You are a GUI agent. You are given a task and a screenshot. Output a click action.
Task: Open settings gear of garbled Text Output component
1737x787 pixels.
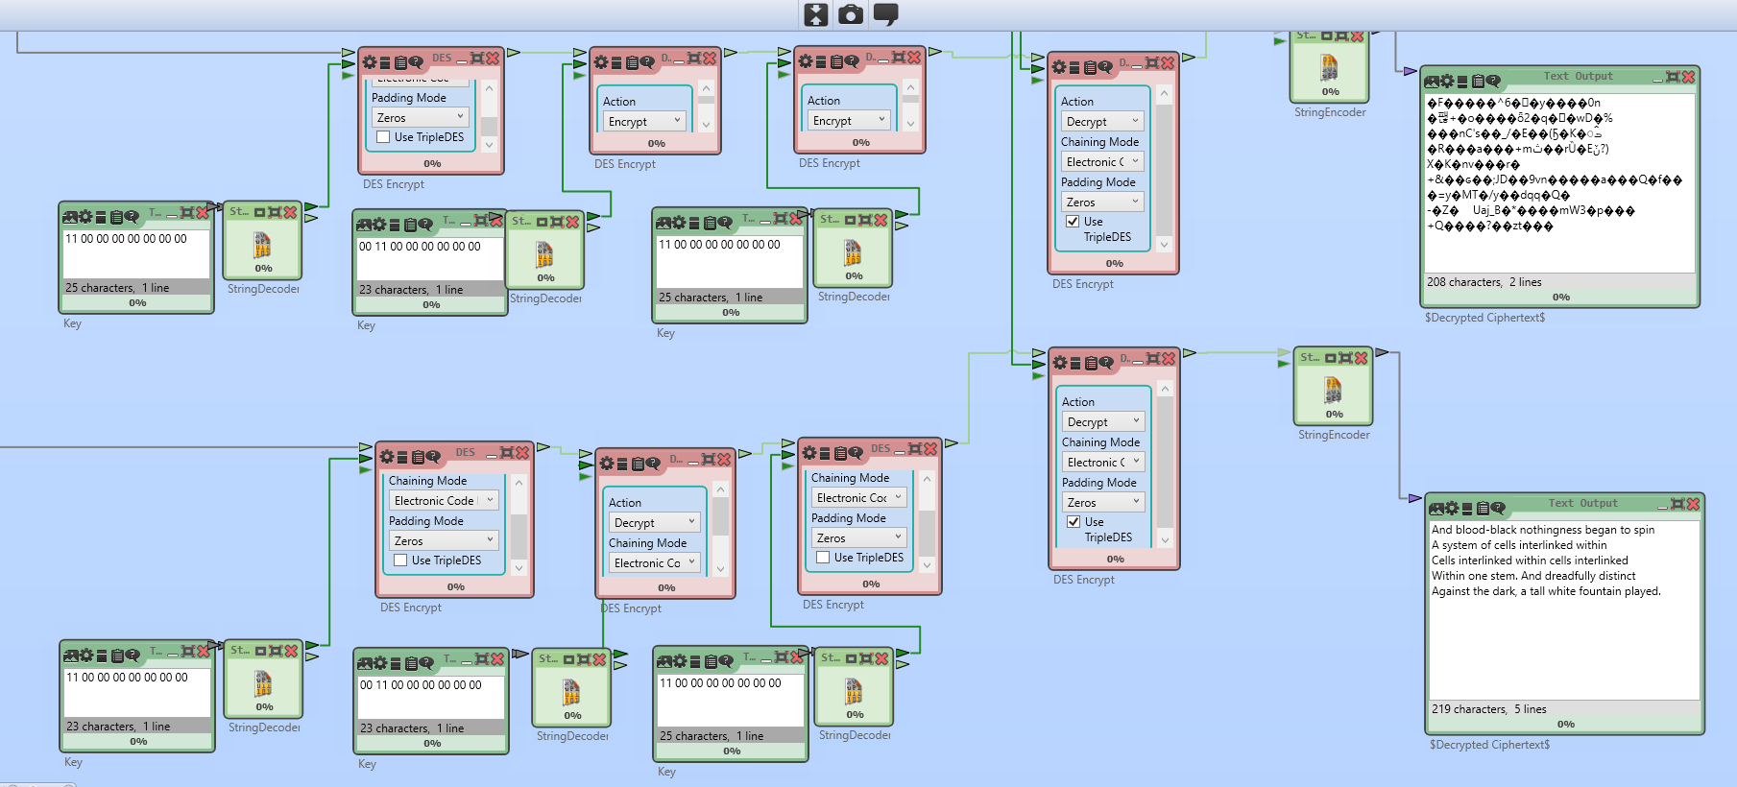pos(1446,82)
